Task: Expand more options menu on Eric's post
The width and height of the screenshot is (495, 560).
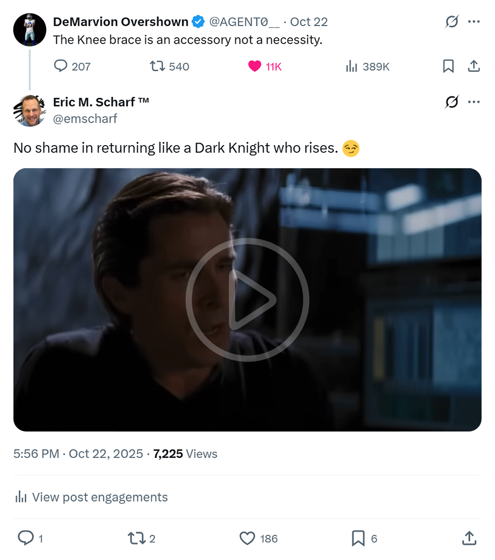Action: (473, 102)
